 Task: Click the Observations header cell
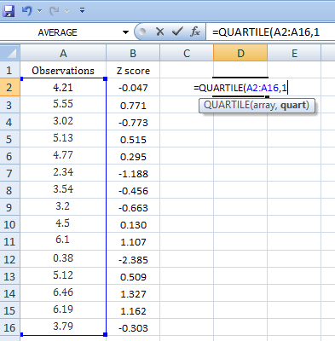pos(63,70)
